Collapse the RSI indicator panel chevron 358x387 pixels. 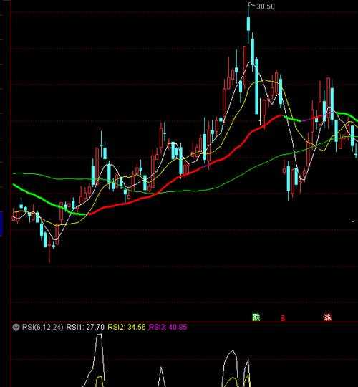click(16, 328)
